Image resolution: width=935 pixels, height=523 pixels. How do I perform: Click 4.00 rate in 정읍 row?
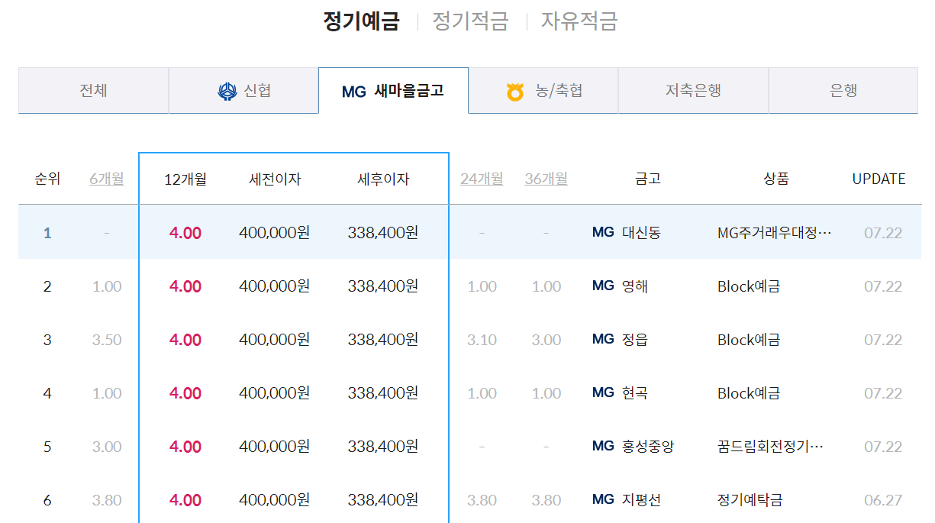pos(185,340)
